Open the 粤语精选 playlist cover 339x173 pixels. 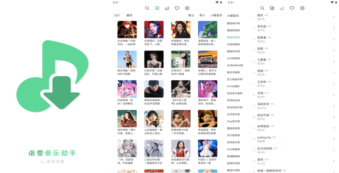pos(180,30)
